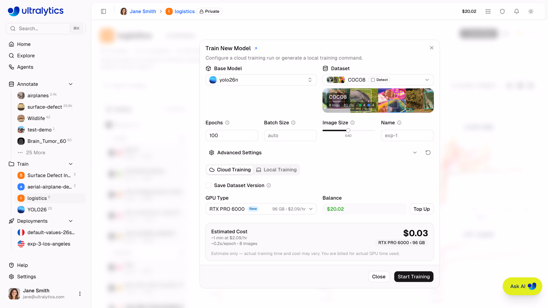
Task: Click the Close button in dialog footer
Action: pyautogui.click(x=379, y=277)
